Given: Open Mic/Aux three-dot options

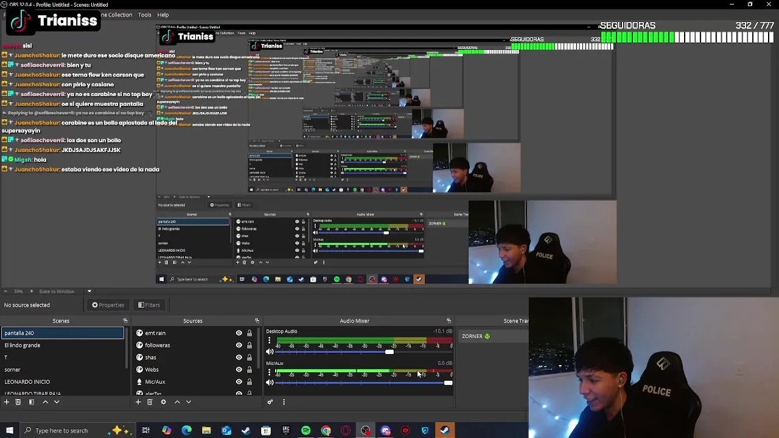Looking at the screenshot, I should (x=270, y=372).
